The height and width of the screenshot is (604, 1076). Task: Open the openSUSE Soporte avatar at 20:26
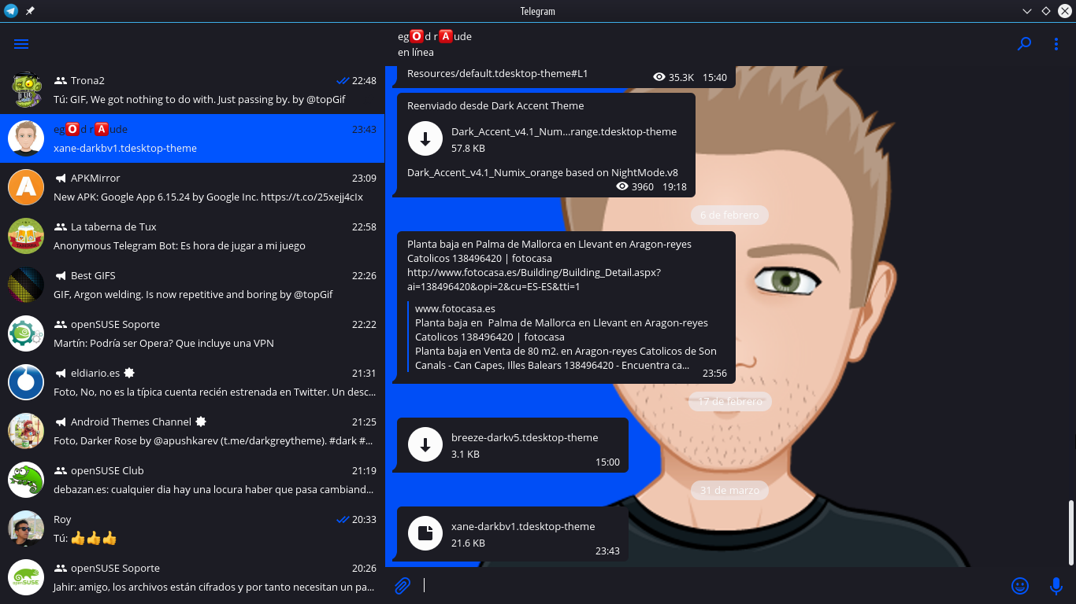tap(26, 577)
